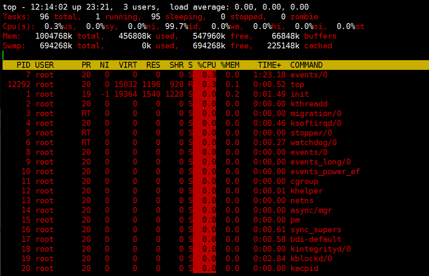This screenshot has height=276, width=429.
Task: Click the TIME+ column header
Action: [x=270, y=65]
